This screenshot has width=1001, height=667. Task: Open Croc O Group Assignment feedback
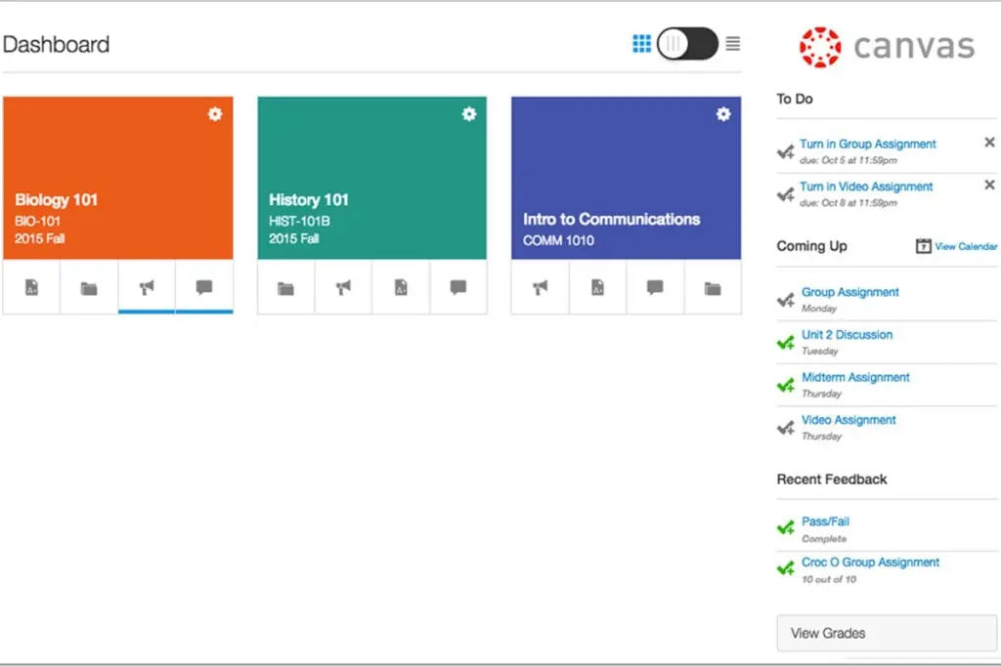(871, 563)
